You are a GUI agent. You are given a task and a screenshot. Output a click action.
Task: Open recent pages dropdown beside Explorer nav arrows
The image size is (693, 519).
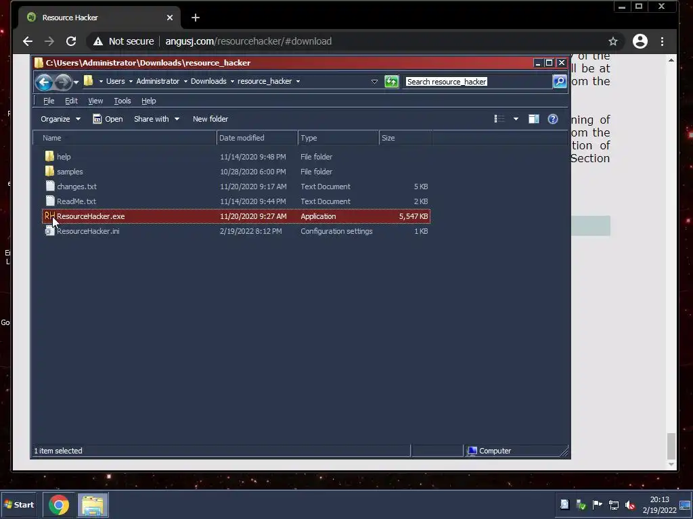76,82
